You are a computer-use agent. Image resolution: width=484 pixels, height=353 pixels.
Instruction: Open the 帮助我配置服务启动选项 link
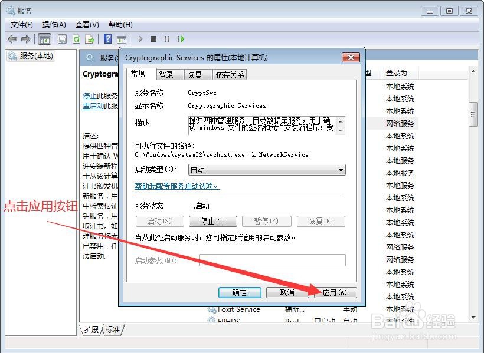tap(175, 187)
